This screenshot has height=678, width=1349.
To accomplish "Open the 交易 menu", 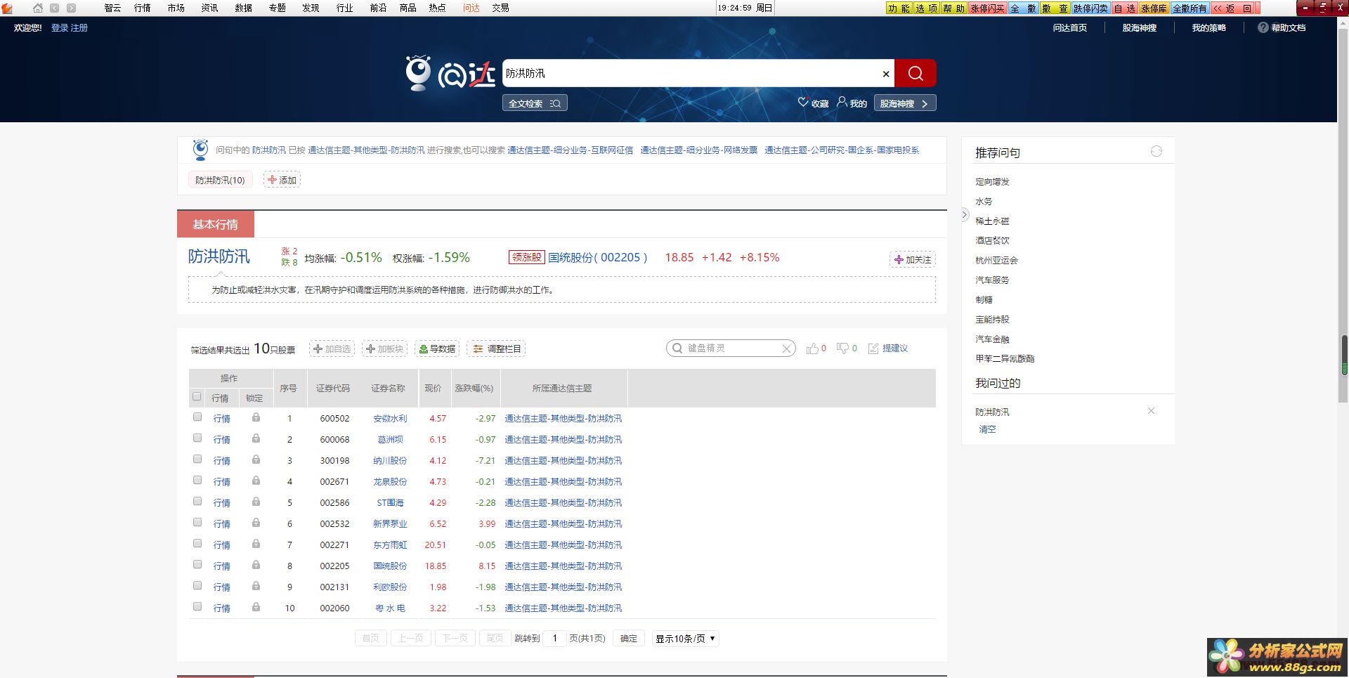I will 501,8.
